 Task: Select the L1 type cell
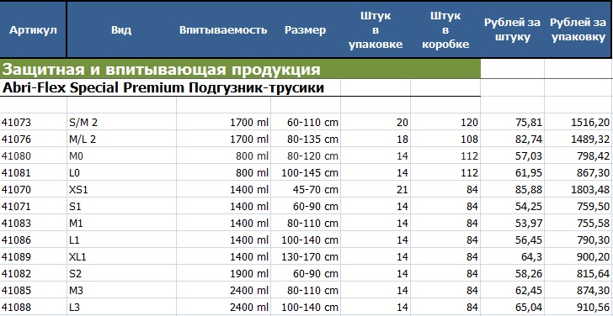121,240
